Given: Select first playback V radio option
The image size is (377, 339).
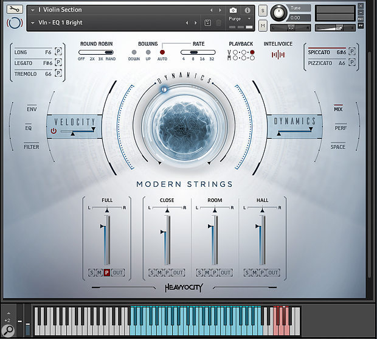Looking at the screenshot, I should 235,52.
